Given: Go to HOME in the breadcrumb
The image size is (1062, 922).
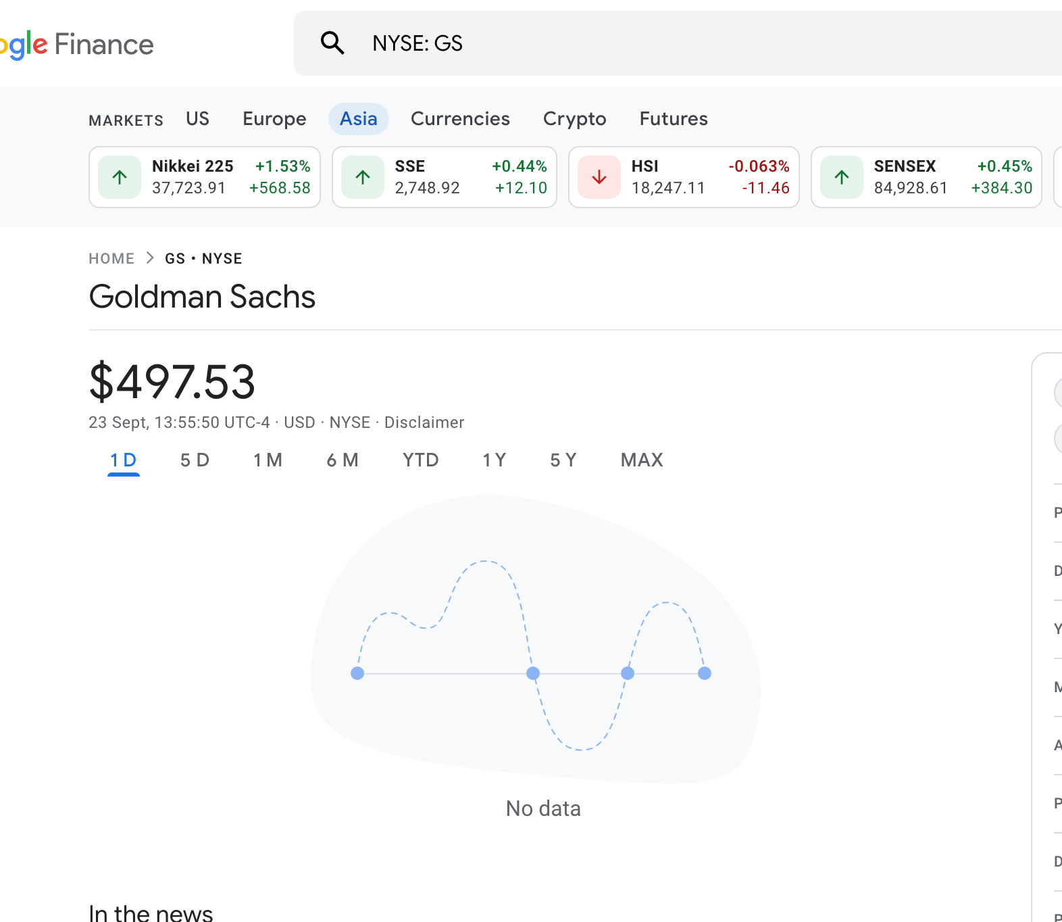Looking at the screenshot, I should point(111,258).
